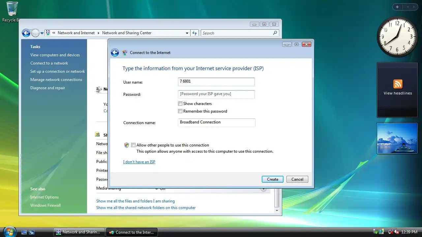Click the search magnifier icon
The height and width of the screenshot is (237, 422).
275,33
